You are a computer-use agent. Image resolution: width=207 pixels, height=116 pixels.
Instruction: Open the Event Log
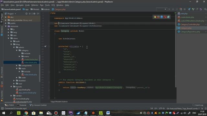[198, 105]
